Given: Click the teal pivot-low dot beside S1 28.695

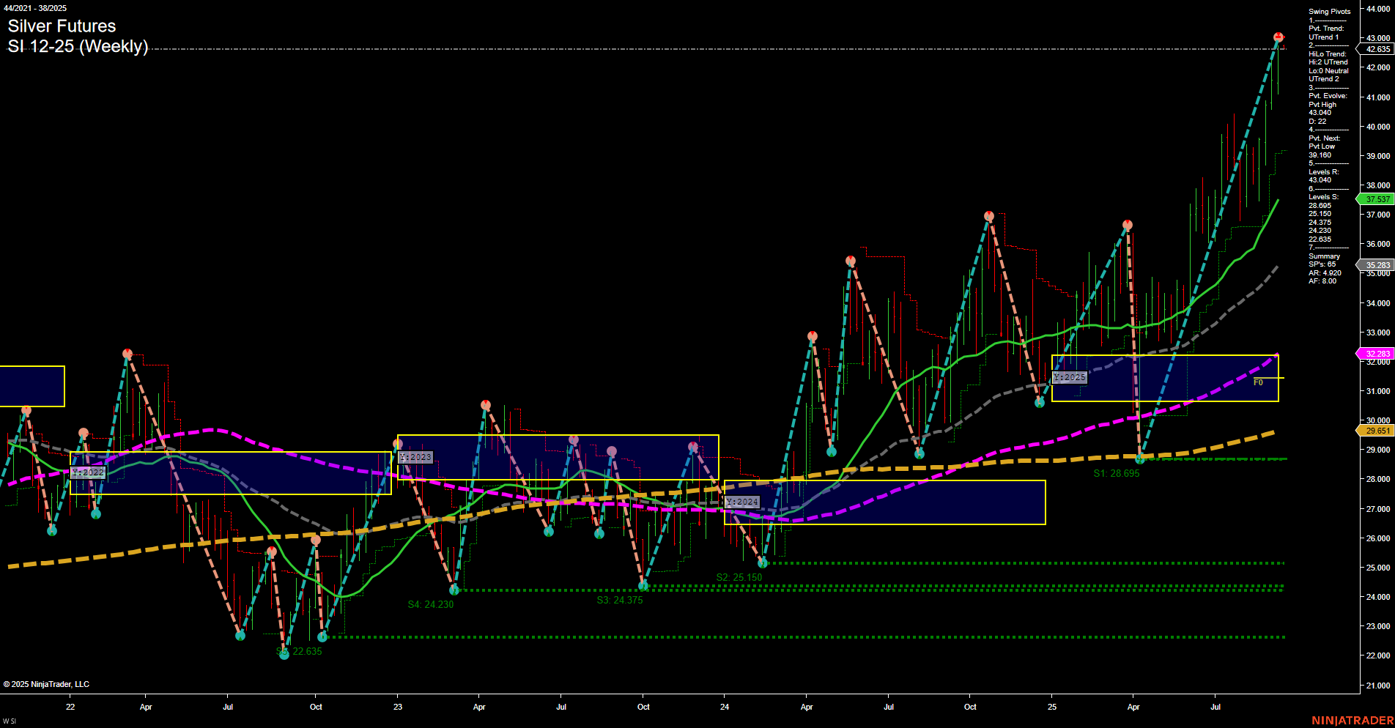Looking at the screenshot, I should 1139,460.
